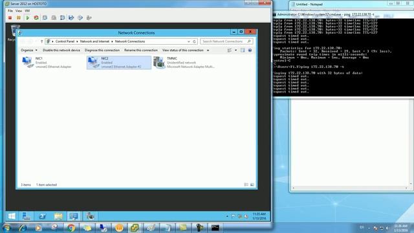Image resolution: width=414 pixels, height=233 pixels.
Task: Select the NIC2 network adapter
Action: (x=119, y=62)
